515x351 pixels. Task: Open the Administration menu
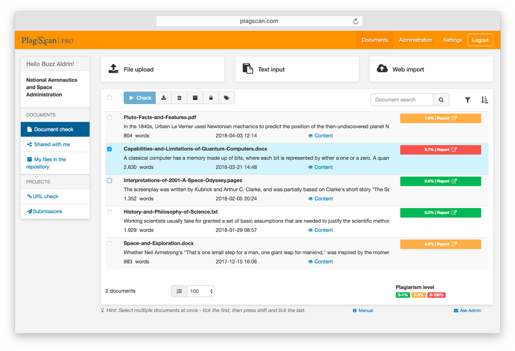(415, 40)
